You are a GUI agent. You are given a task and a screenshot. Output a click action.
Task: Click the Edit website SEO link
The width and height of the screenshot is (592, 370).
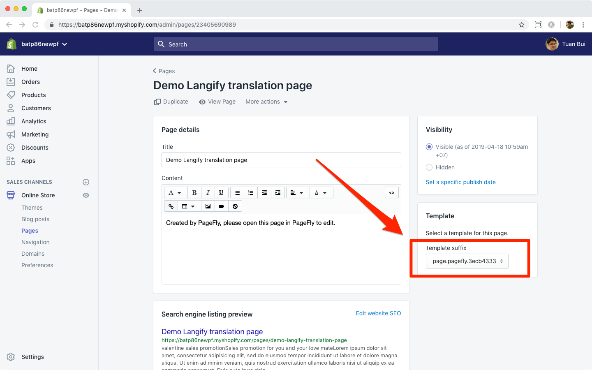pos(378,313)
